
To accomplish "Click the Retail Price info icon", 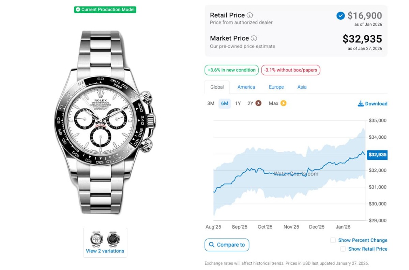I will 250,15.
